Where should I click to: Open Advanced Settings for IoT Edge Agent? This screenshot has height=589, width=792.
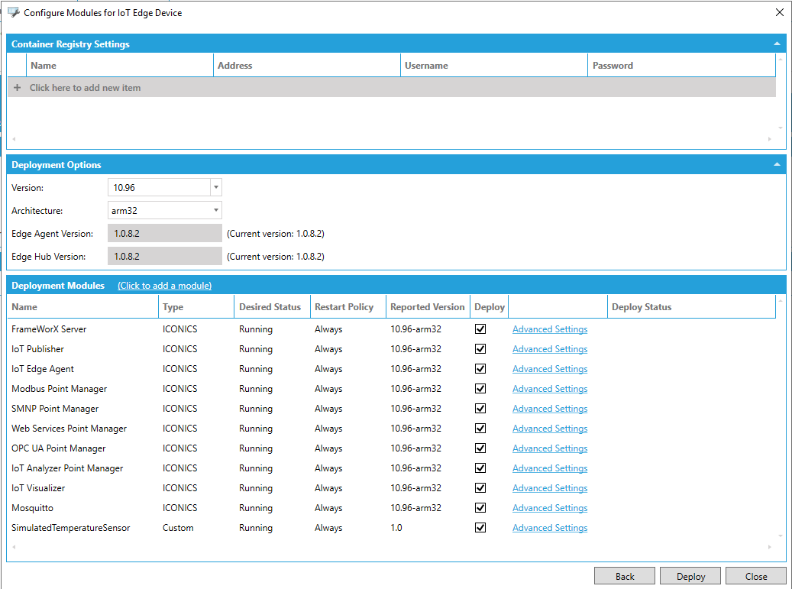click(550, 369)
